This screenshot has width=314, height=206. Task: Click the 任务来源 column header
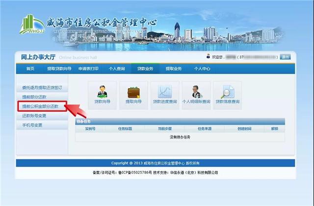[x=205, y=129]
